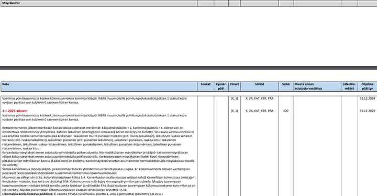
Task: Click the 31.12.2024 end date
Action: pos(368,99)
